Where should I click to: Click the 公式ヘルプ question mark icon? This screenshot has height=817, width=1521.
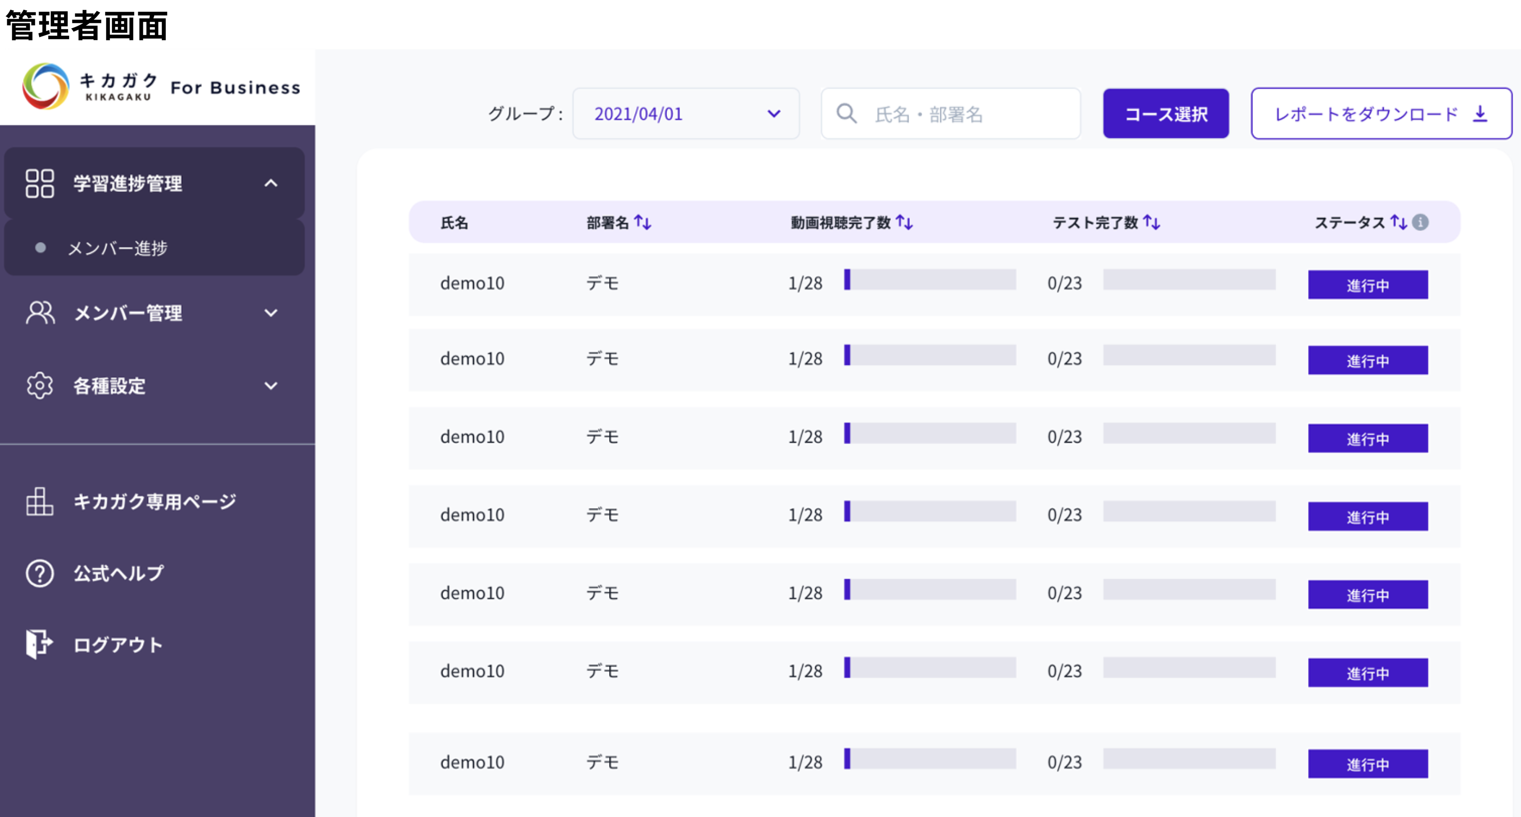(x=39, y=573)
